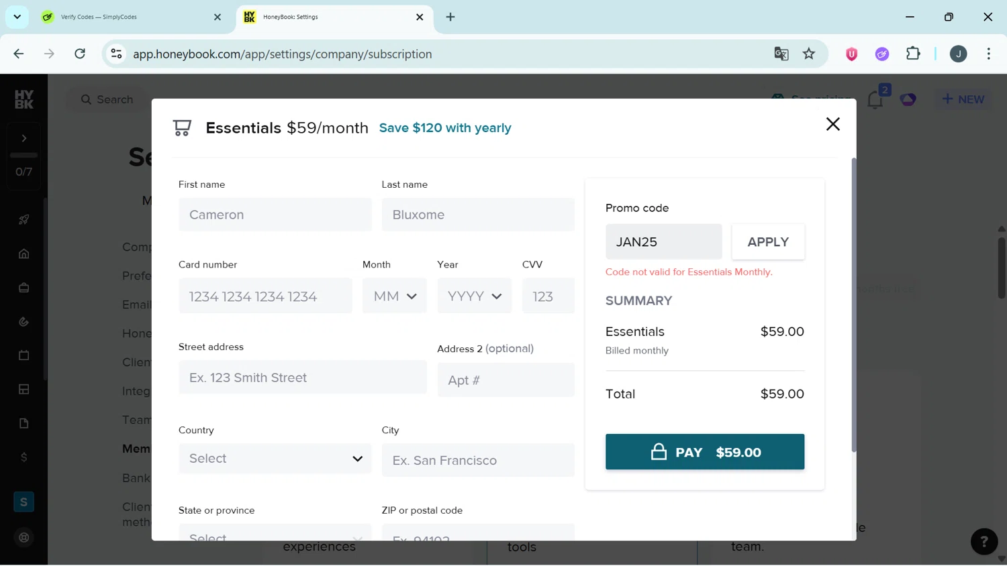
Task: Click the URL address bar
Action: pos(443,54)
